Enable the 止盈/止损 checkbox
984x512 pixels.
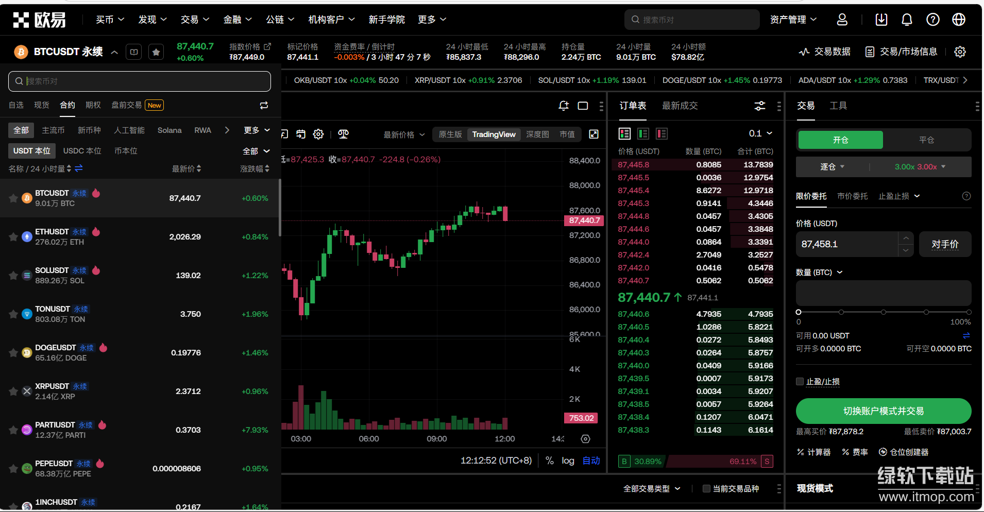coord(800,382)
